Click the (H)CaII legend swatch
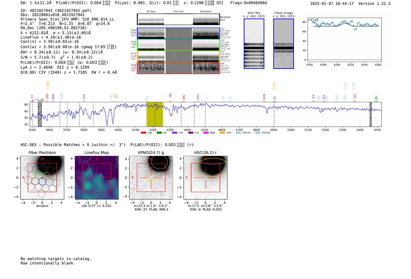 pos(258,133)
